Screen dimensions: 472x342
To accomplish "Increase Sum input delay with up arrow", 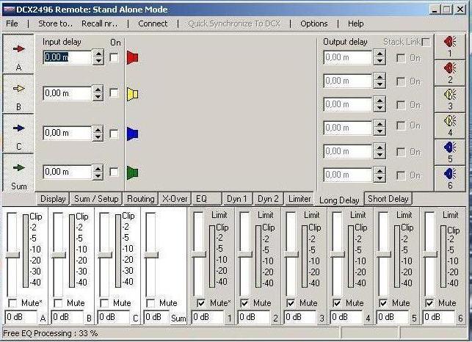I will 98,169.
